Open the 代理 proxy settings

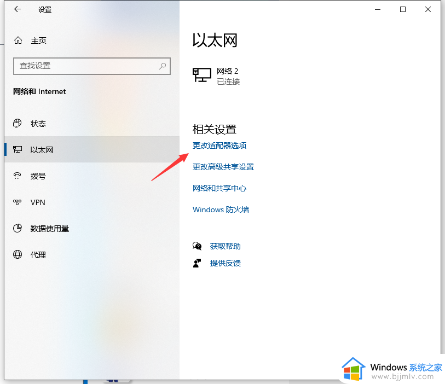(92, 254)
